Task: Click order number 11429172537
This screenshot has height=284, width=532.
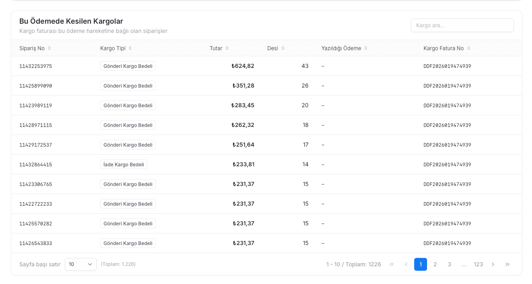Action: (36, 145)
